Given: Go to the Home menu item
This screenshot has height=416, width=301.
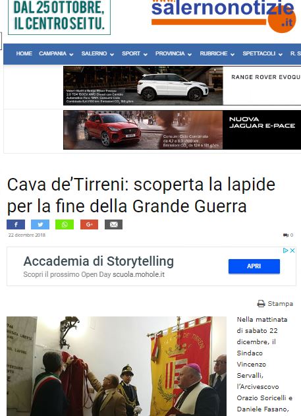Looking at the screenshot, I should click(24, 53).
